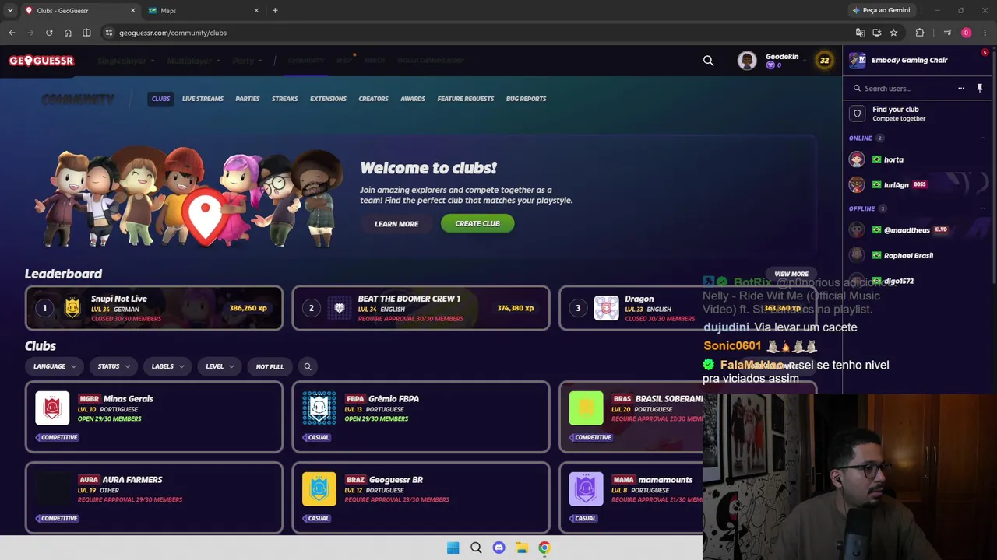Click the Snupi Not Live club emblem
Viewport: 997px width, 560px height.
72,308
